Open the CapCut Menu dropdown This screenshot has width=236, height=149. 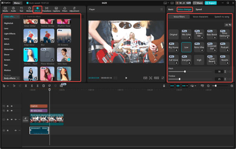[18, 3]
